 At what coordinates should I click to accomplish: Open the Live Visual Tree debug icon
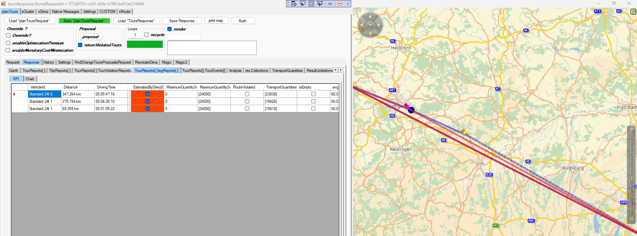pos(294,4)
